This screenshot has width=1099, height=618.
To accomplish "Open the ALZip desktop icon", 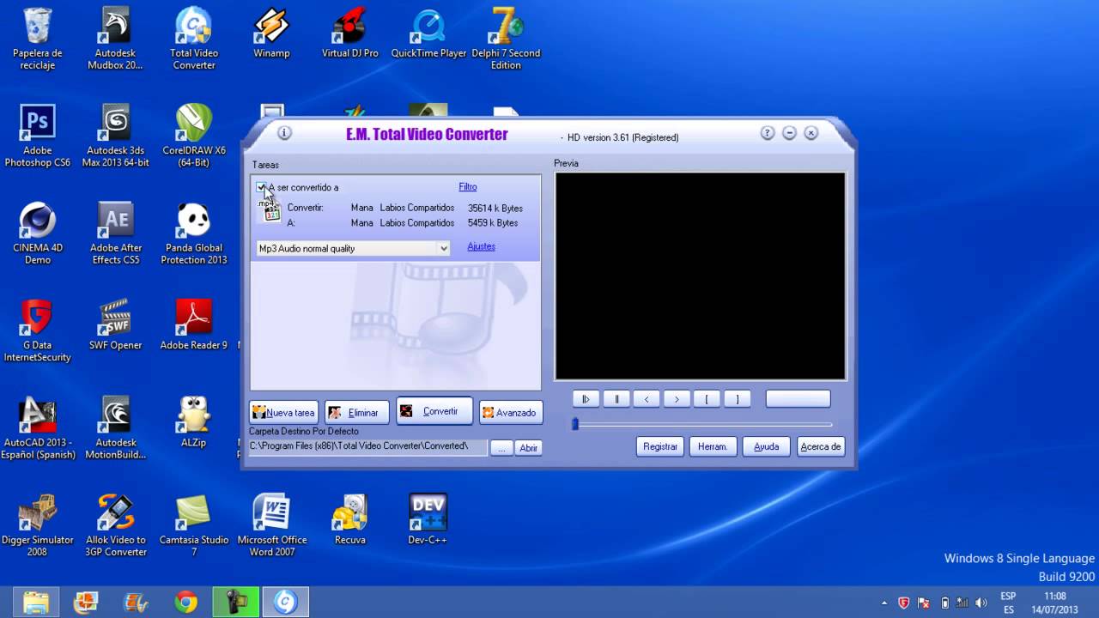I will click(194, 423).
